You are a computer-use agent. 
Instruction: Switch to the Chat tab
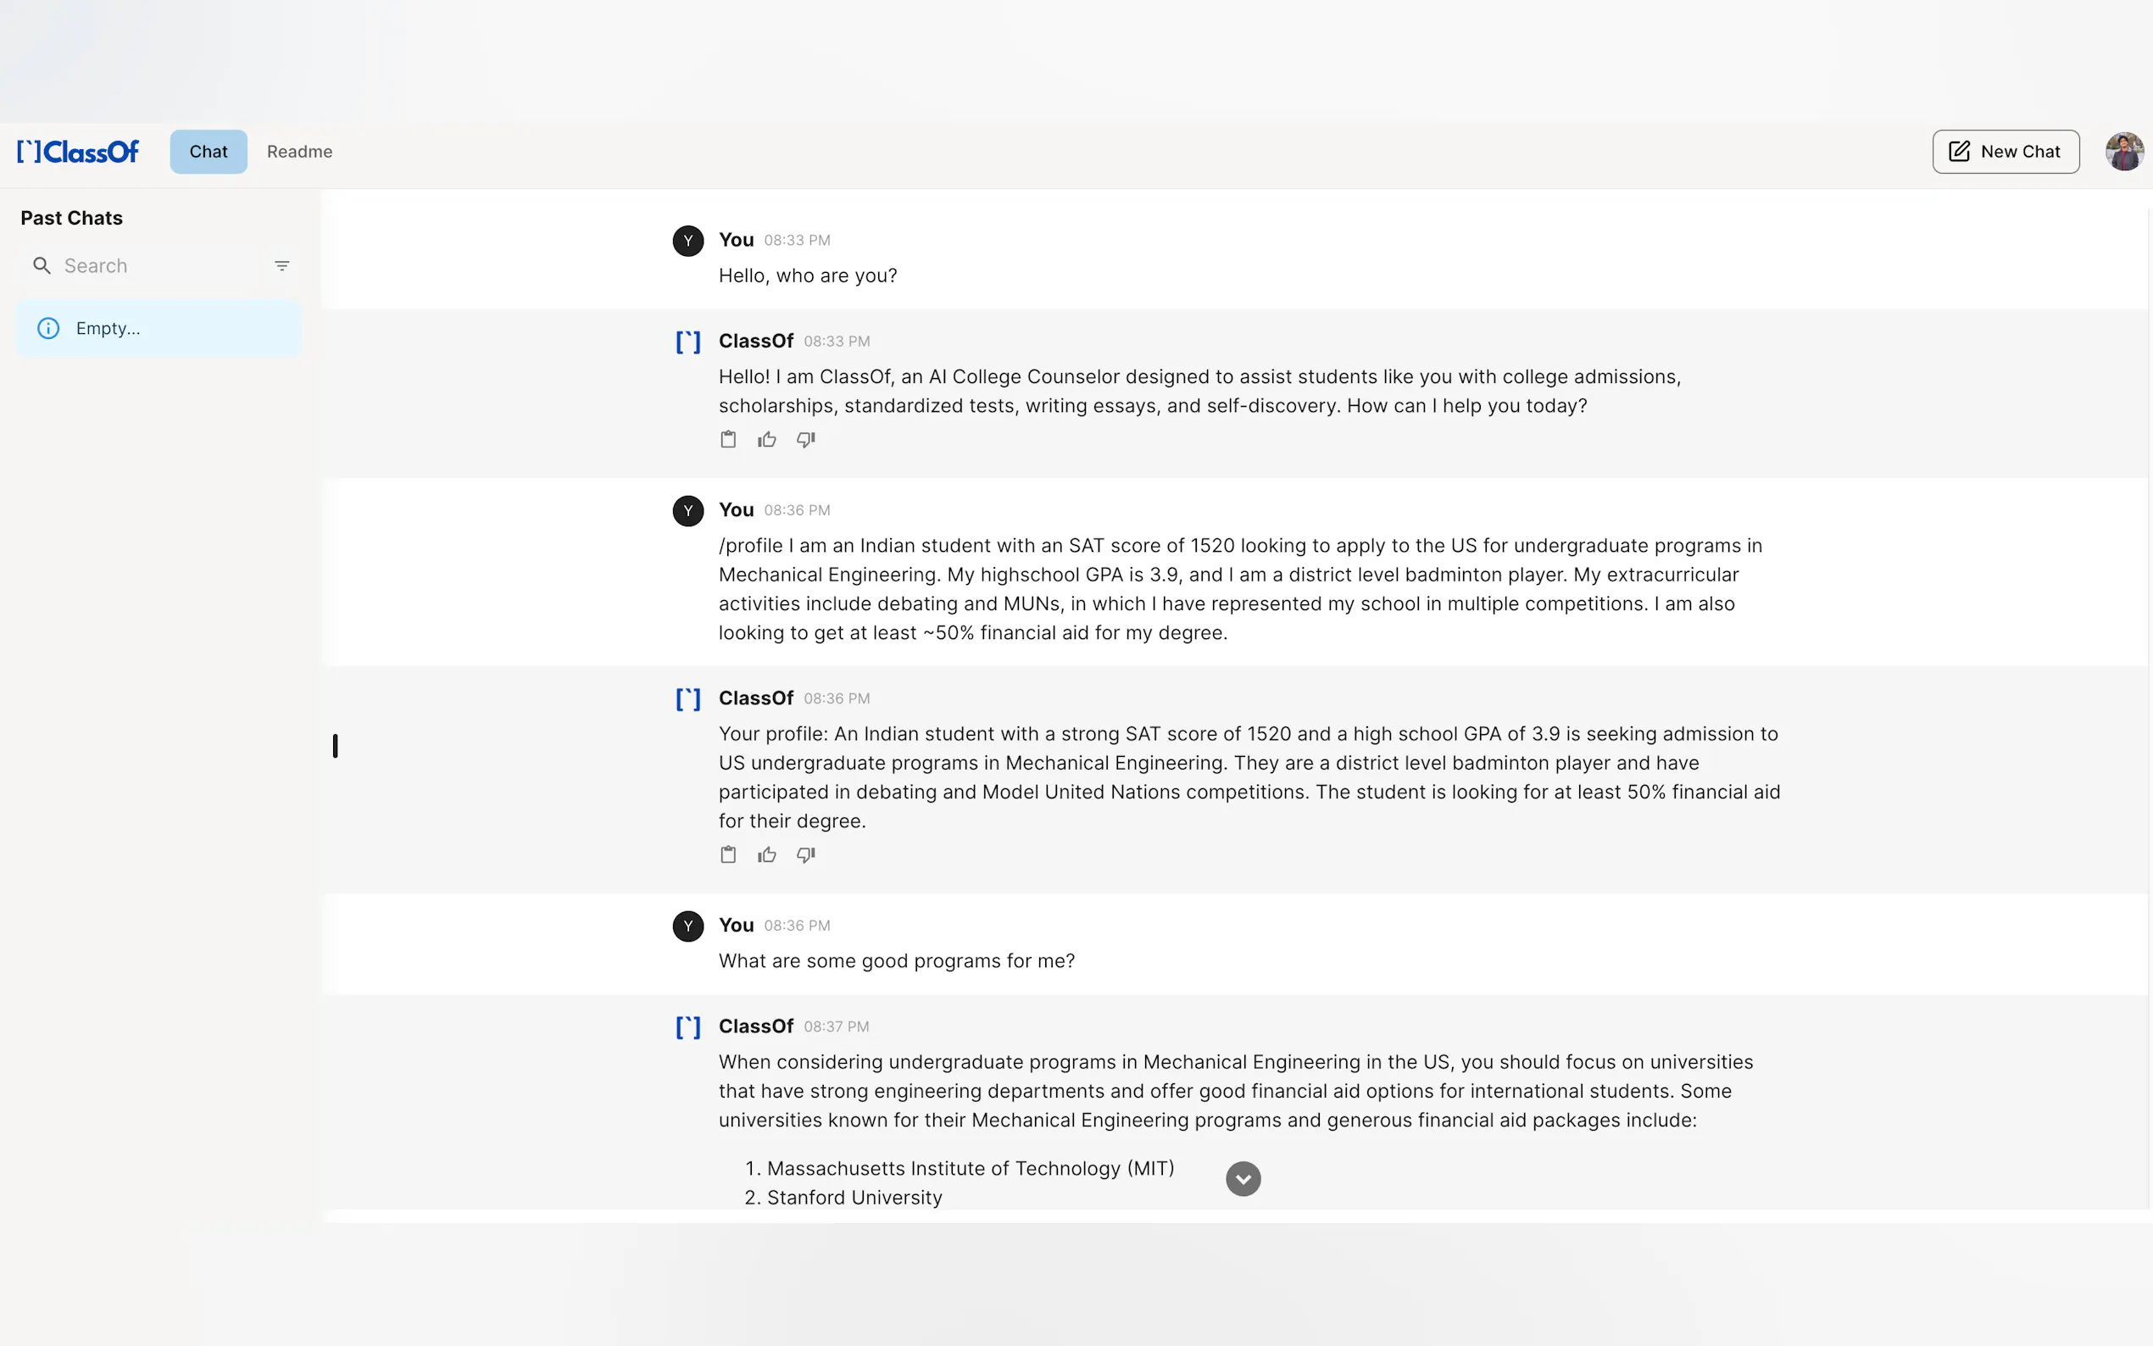pos(209,153)
